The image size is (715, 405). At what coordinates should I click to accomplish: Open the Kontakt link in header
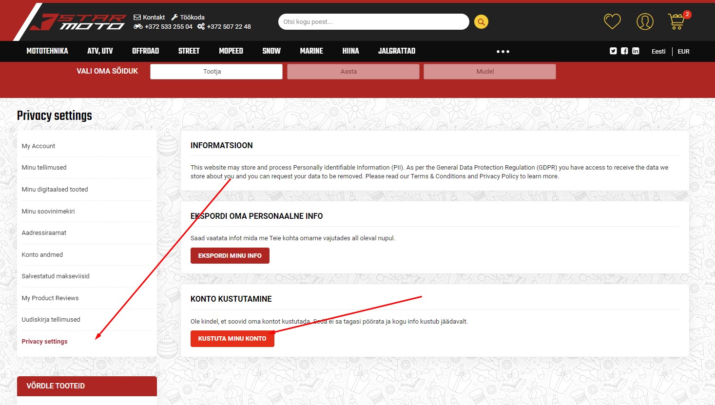(x=150, y=17)
